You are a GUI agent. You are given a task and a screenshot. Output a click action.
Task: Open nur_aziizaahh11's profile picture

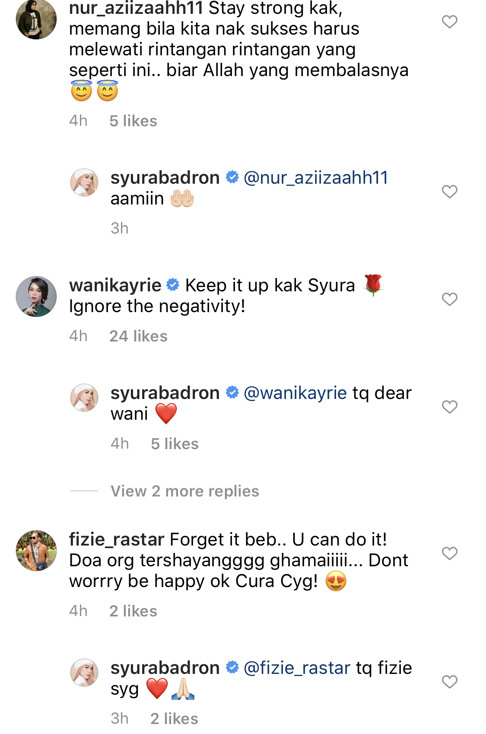coord(36,19)
